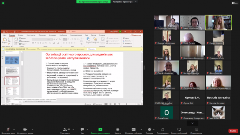The image size is (240, 135).
Task: Click the PowerPoint search box
Action: (86, 31)
